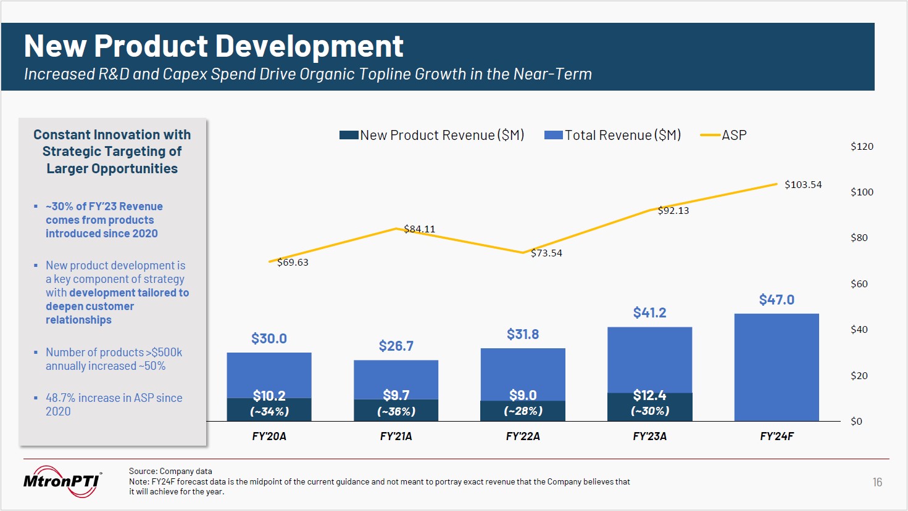Select the FY'23A new product revenue bar segment
The width and height of the screenshot is (908, 511).
[649, 407]
